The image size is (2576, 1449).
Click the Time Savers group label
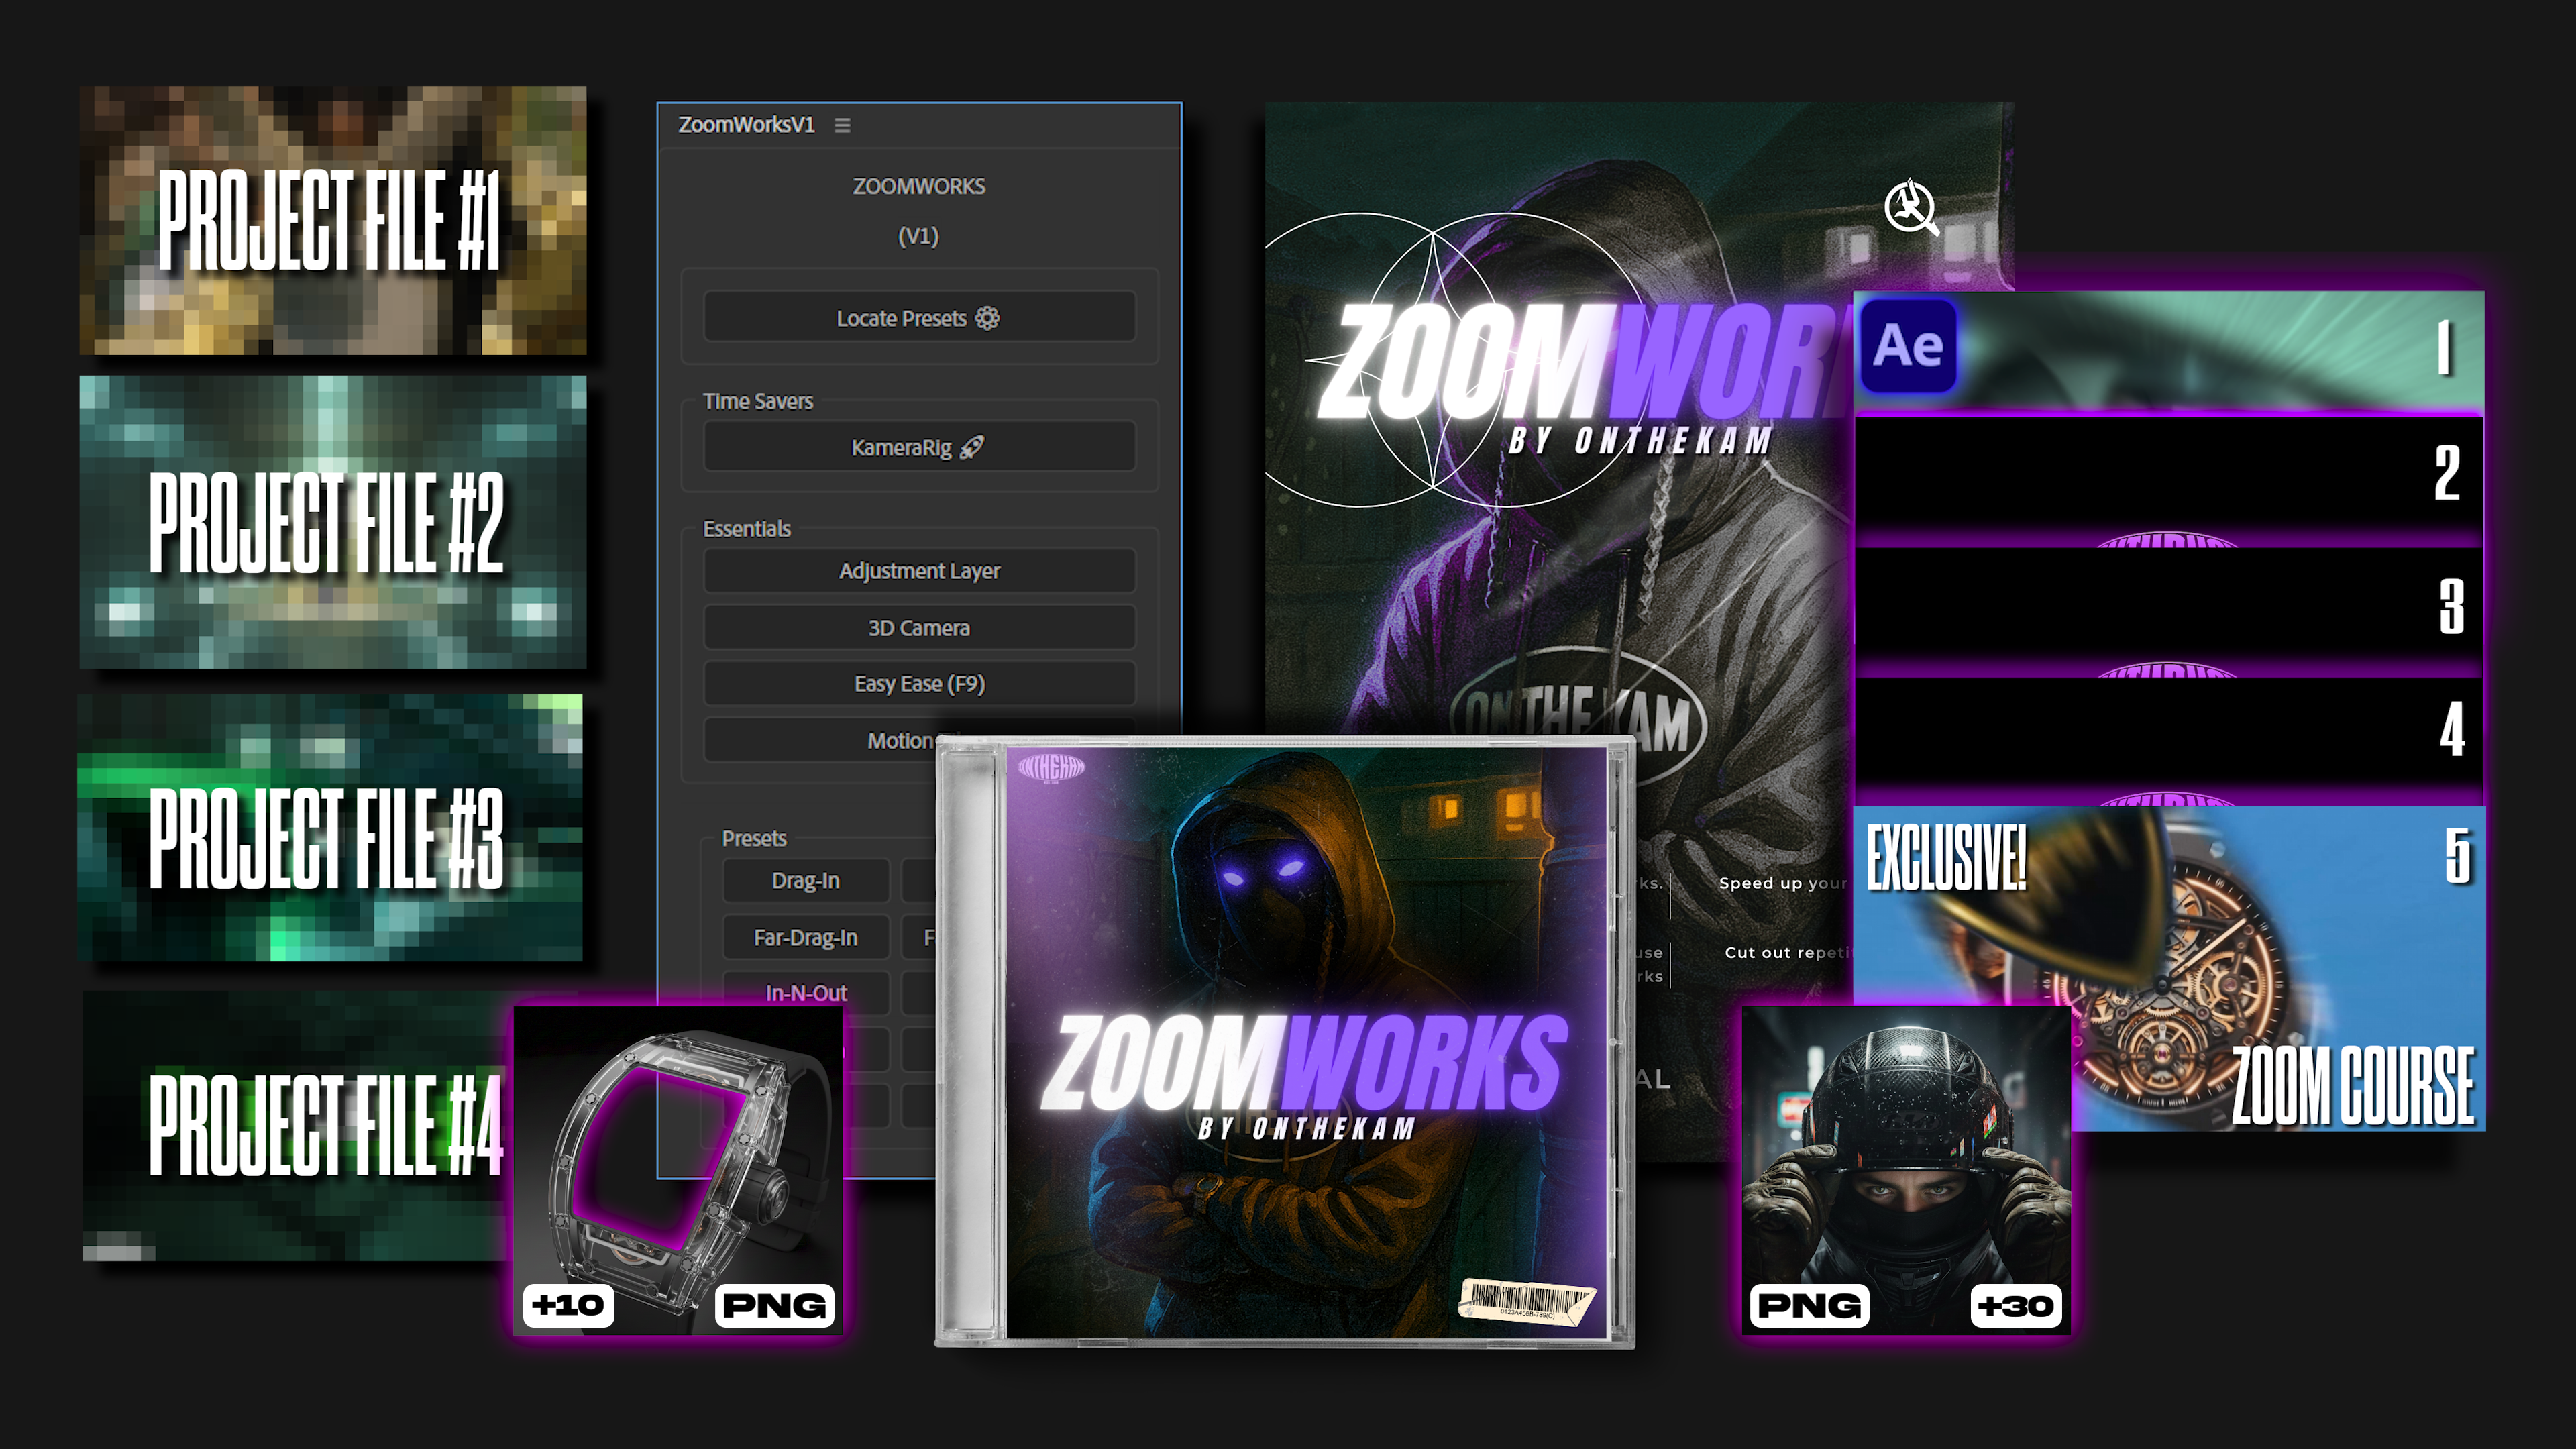pos(757,401)
